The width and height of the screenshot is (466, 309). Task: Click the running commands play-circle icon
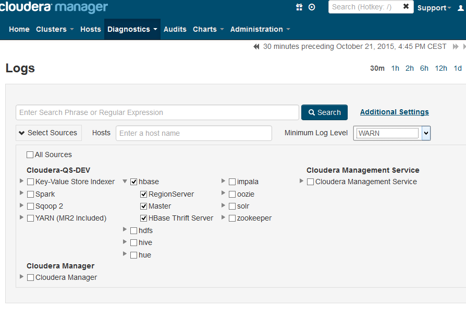[x=312, y=7]
